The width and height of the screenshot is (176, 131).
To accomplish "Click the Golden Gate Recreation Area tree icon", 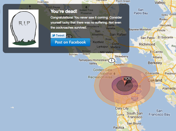I will [114, 74].
